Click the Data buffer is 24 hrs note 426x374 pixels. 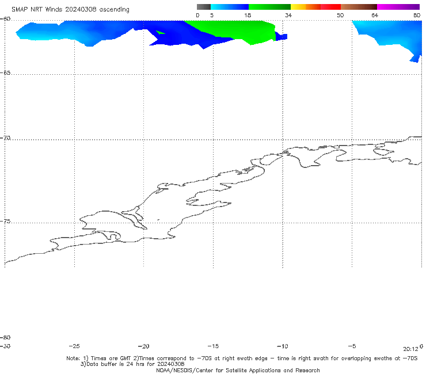[132, 364]
